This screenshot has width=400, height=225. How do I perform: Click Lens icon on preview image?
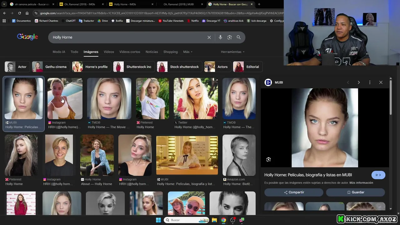point(268,160)
